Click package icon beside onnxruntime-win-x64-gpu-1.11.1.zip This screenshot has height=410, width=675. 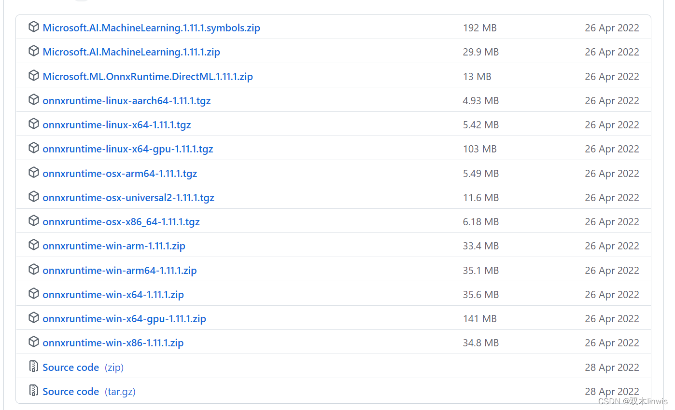[x=33, y=318]
